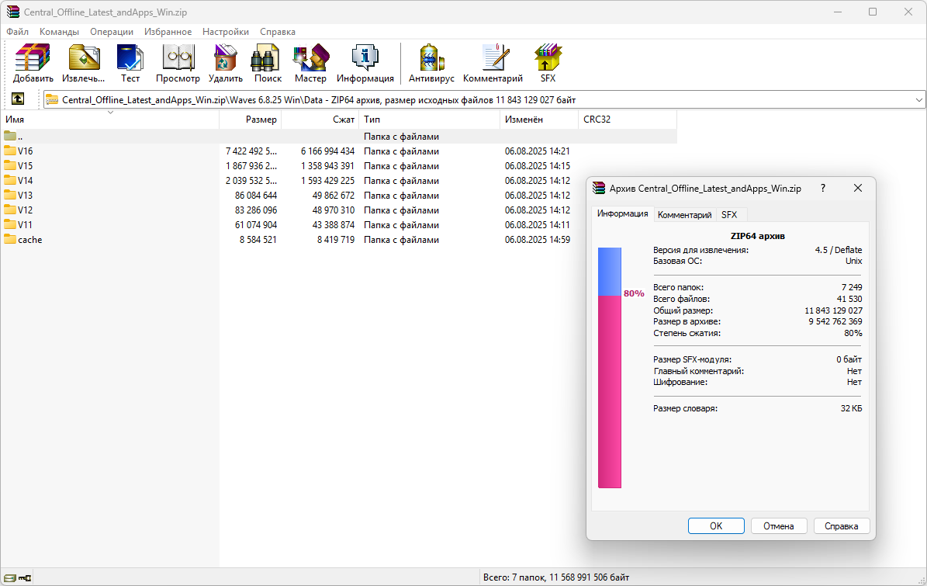Open the Избранное menu
The width and height of the screenshot is (927, 586).
tap(168, 31)
